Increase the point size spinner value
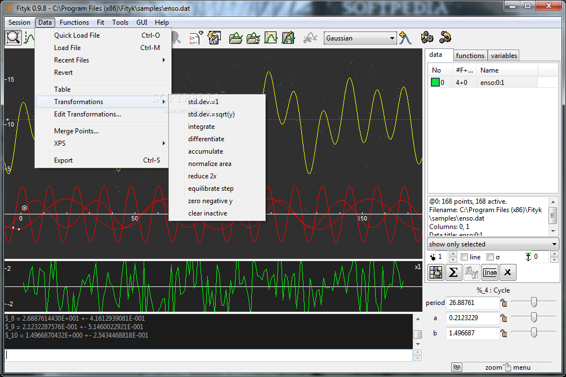Viewport: 566px width, 377px height. pyautogui.click(x=453, y=254)
